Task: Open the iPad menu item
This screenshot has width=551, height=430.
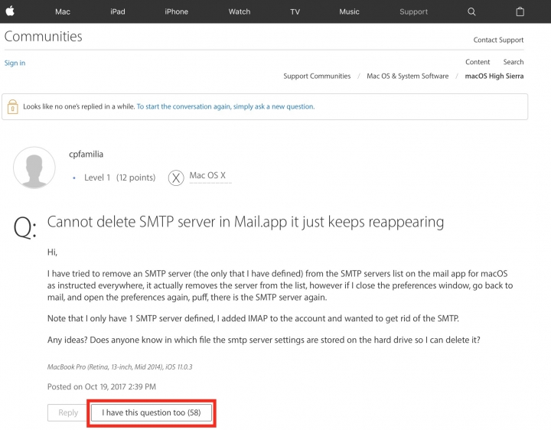Action: (118, 11)
